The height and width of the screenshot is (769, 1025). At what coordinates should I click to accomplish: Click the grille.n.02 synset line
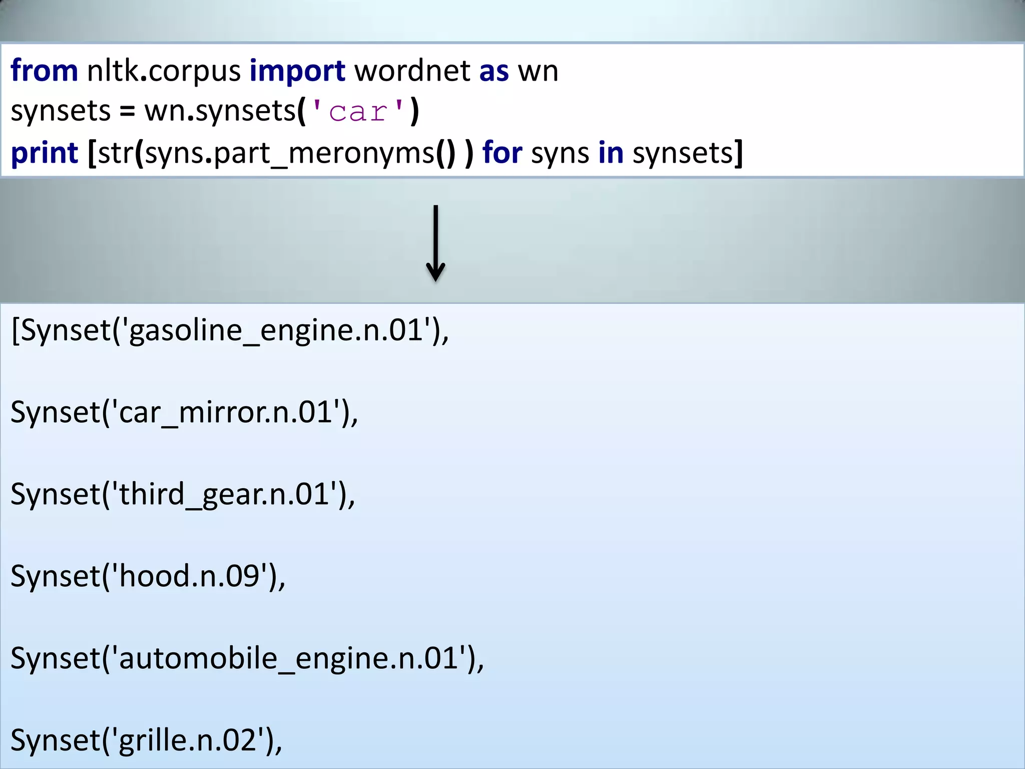(146, 740)
